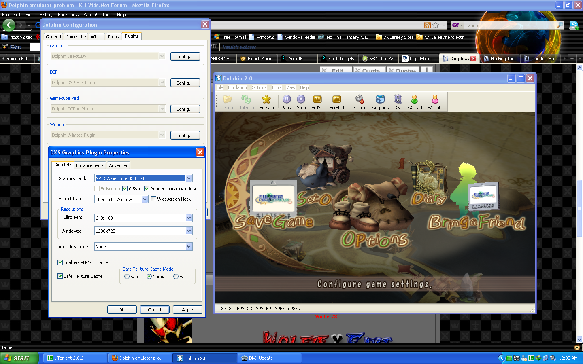Select Normal radio button
Viewport: 583px width, 364px height.
click(149, 277)
